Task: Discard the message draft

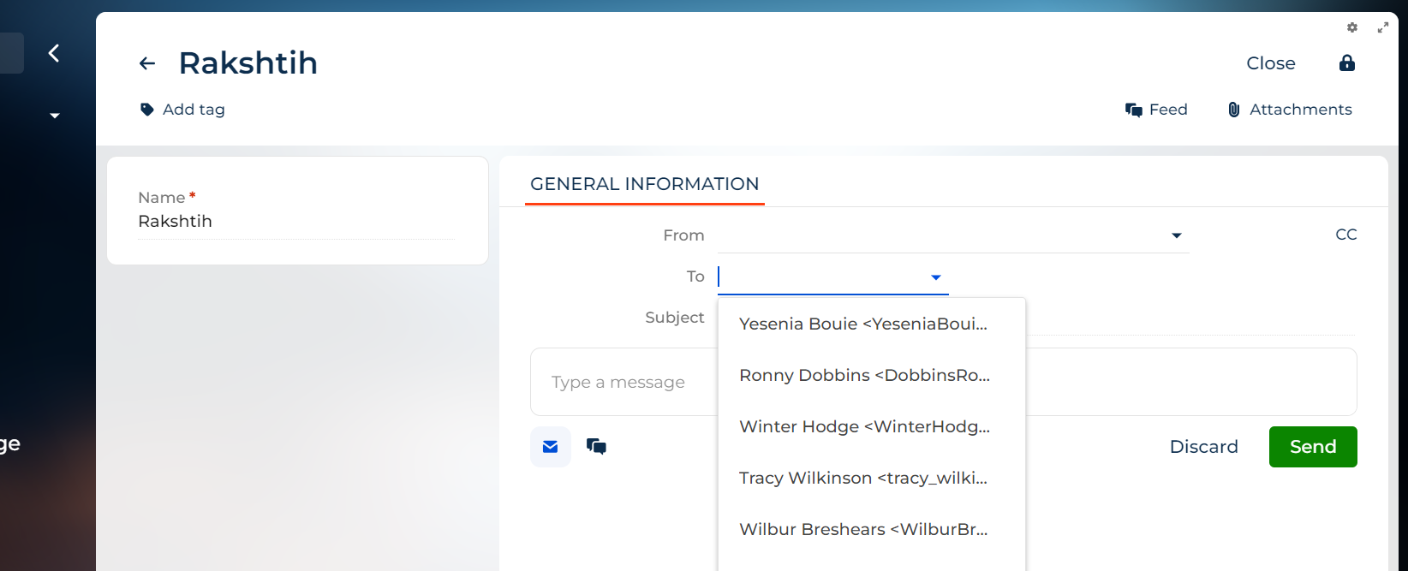Action: coord(1204,447)
